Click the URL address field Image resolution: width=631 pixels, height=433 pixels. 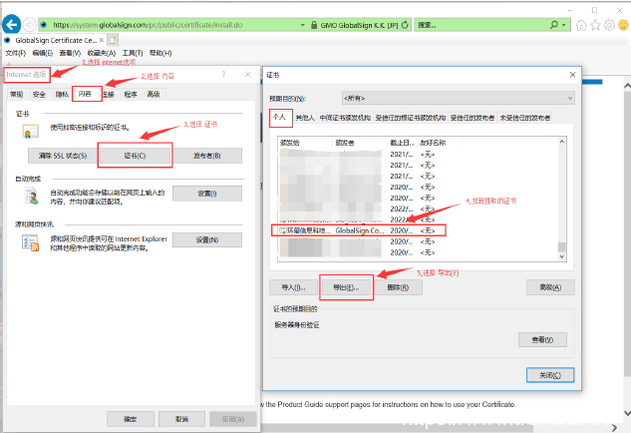coord(175,25)
